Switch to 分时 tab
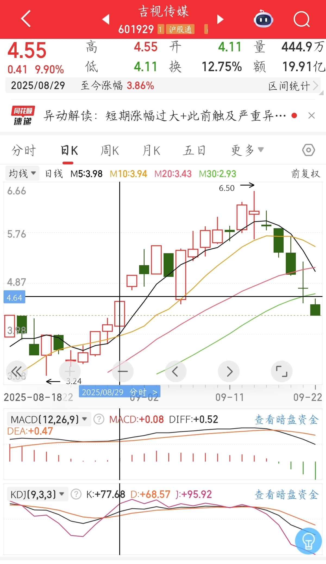326x564 pixels. tap(24, 150)
